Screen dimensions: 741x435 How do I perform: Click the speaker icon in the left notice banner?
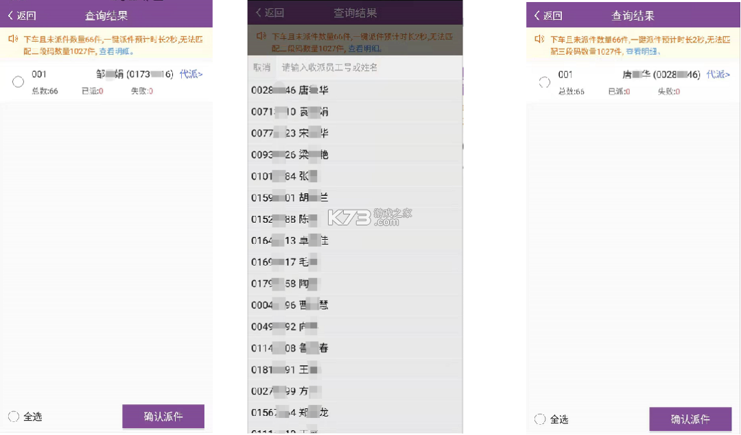pyautogui.click(x=12, y=40)
